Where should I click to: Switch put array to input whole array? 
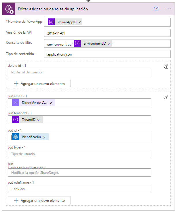coord(166,97)
